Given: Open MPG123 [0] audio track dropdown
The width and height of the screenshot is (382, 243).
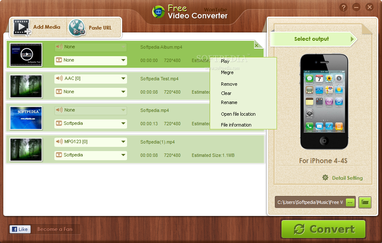Looking at the screenshot, I should tap(123, 142).
